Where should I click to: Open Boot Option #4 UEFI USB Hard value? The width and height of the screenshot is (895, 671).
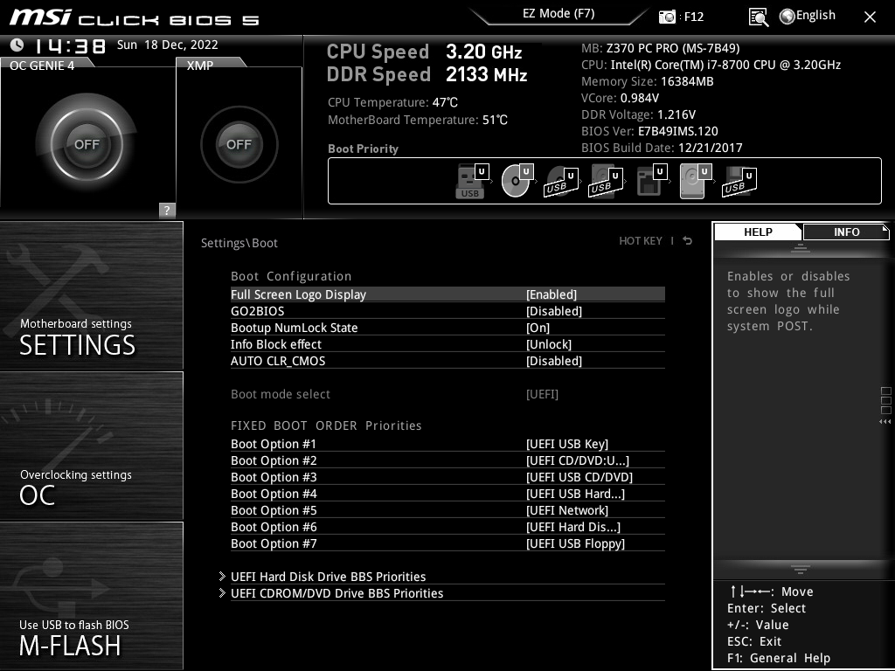pyautogui.click(x=575, y=494)
